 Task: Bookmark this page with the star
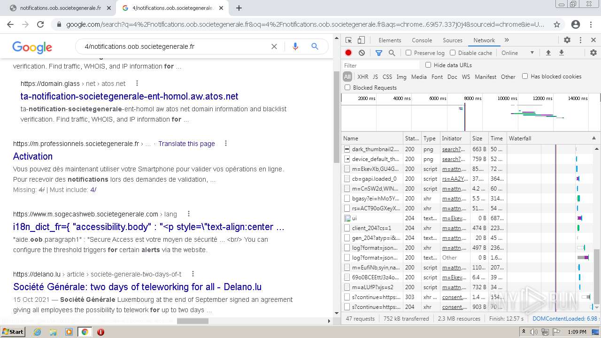557,24
